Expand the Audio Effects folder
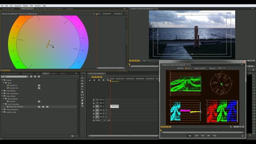The width and height of the screenshot is (256, 144). [2, 91]
